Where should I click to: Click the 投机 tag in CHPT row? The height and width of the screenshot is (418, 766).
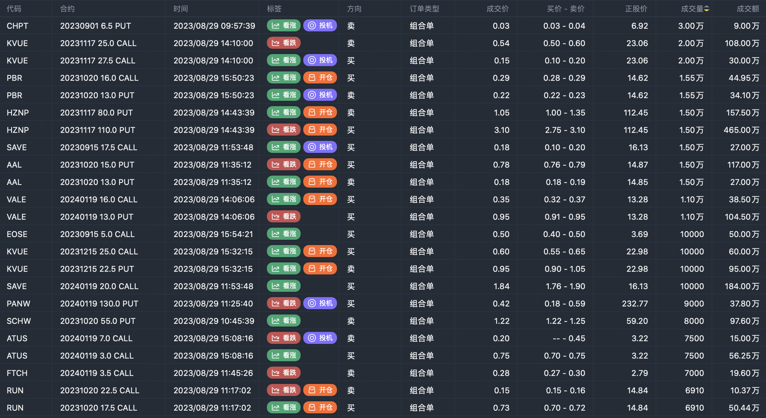(320, 26)
